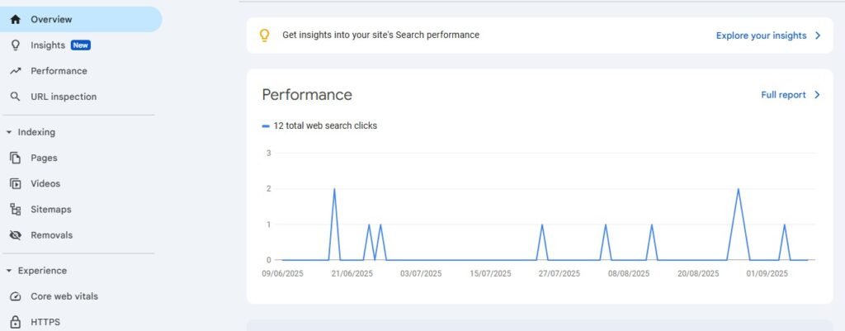
Task: Select Sitemaps in the sidebar
Action: pos(50,210)
